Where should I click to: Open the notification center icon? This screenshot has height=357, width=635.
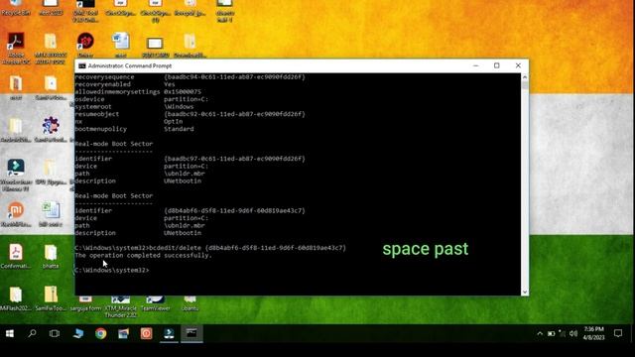(x=618, y=333)
